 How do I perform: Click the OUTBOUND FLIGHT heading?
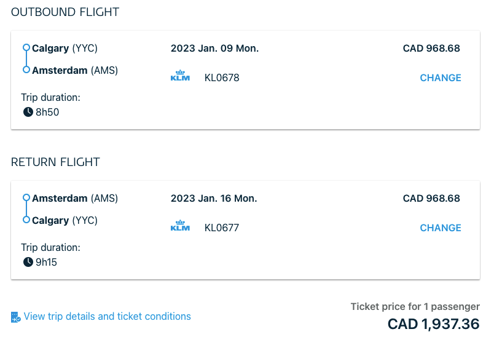tap(65, 12)
